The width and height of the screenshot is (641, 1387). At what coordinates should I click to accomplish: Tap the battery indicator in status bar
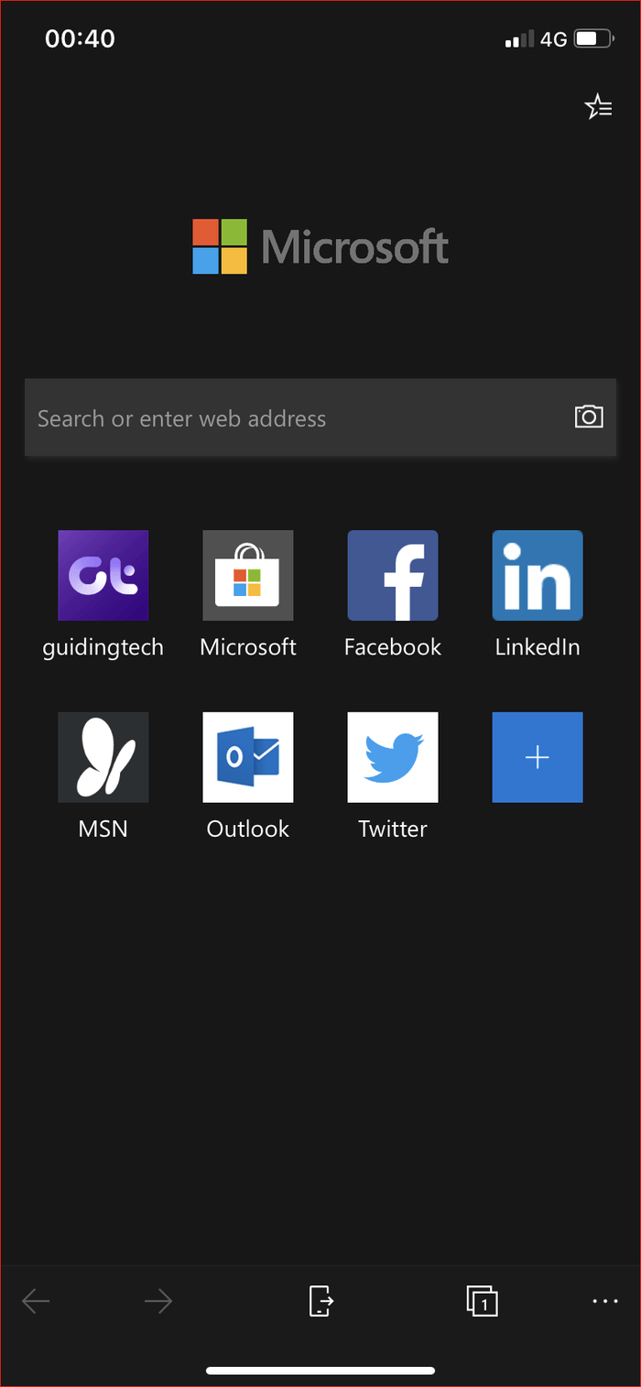pos(594,39)
